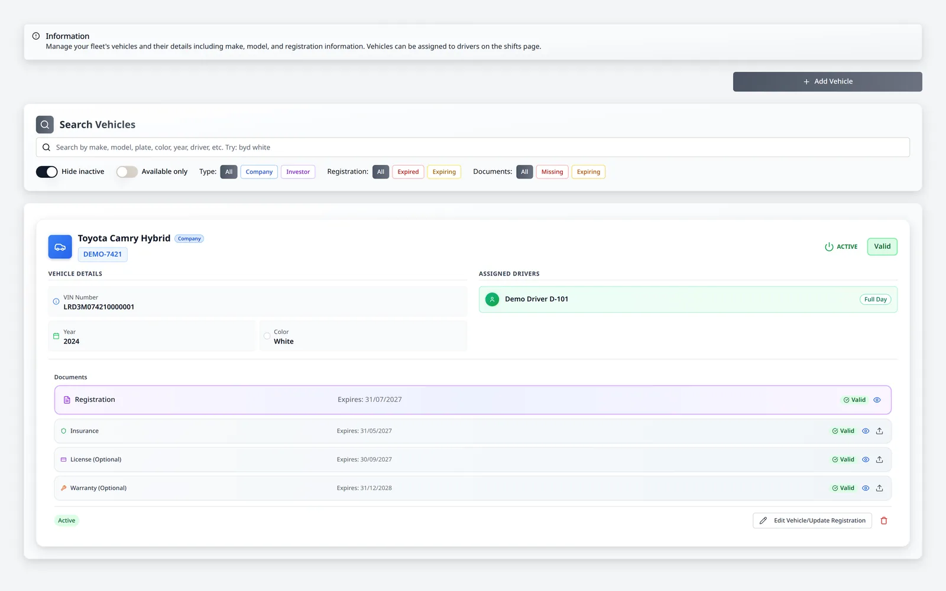Filter Documents by Missing
The image size is (946, 591).
click(552, 172)
